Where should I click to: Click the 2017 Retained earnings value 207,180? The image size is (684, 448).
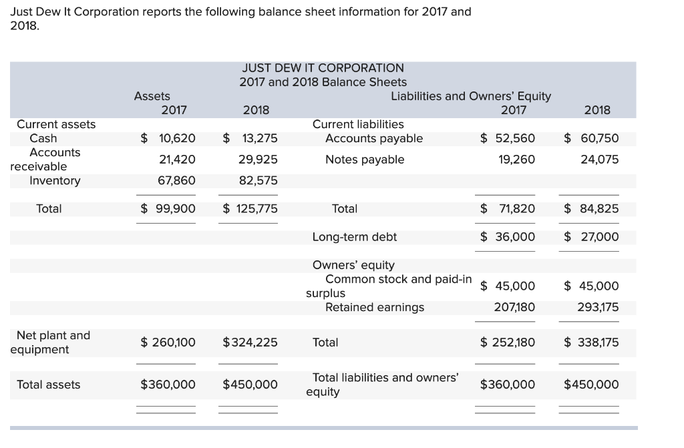(x=514, y=307)
